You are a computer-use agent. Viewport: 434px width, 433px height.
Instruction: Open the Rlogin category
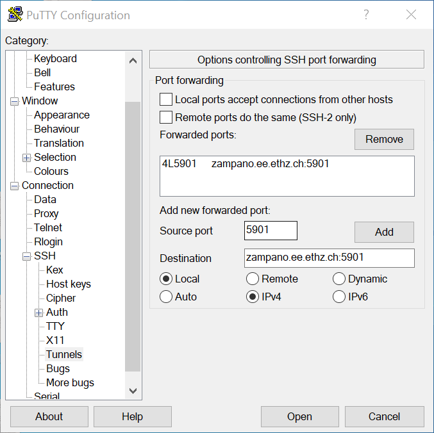point(48,242)
